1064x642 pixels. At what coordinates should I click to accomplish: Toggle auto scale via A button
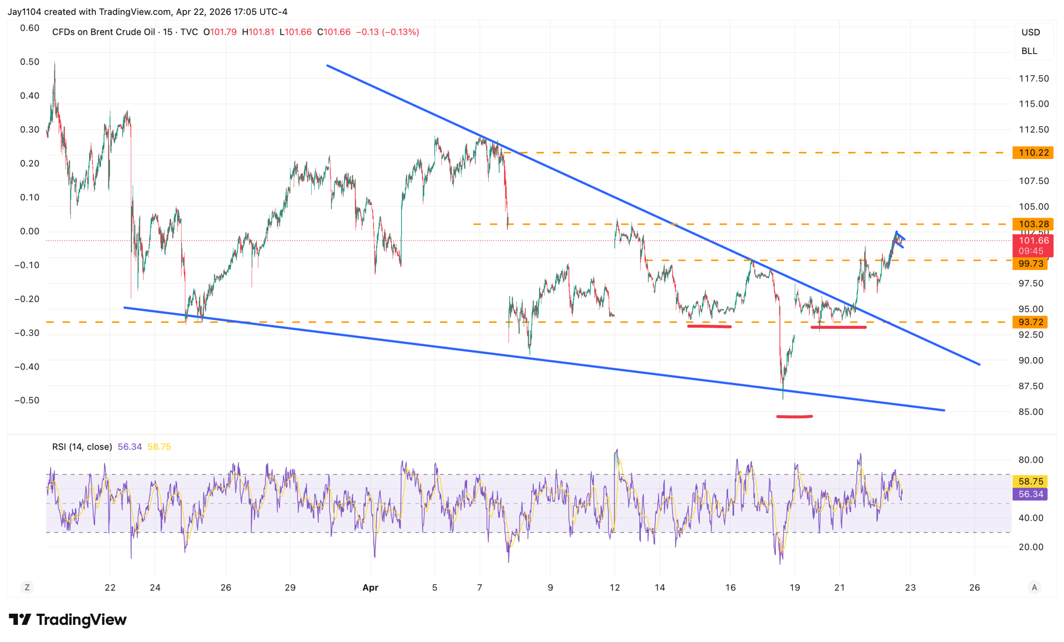[x=1034, y=587]
